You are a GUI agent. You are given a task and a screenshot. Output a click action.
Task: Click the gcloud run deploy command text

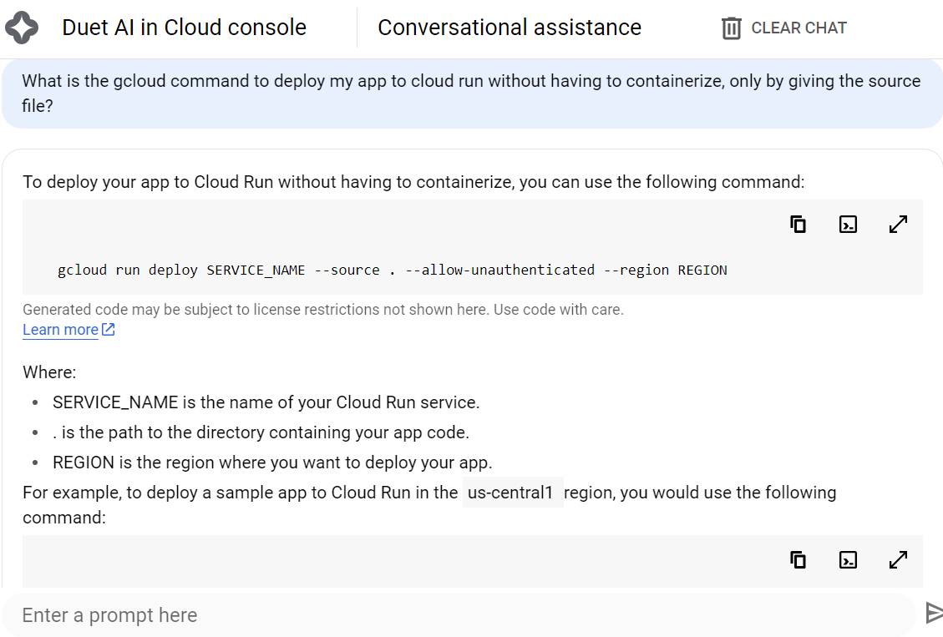[x=392, y=270]
